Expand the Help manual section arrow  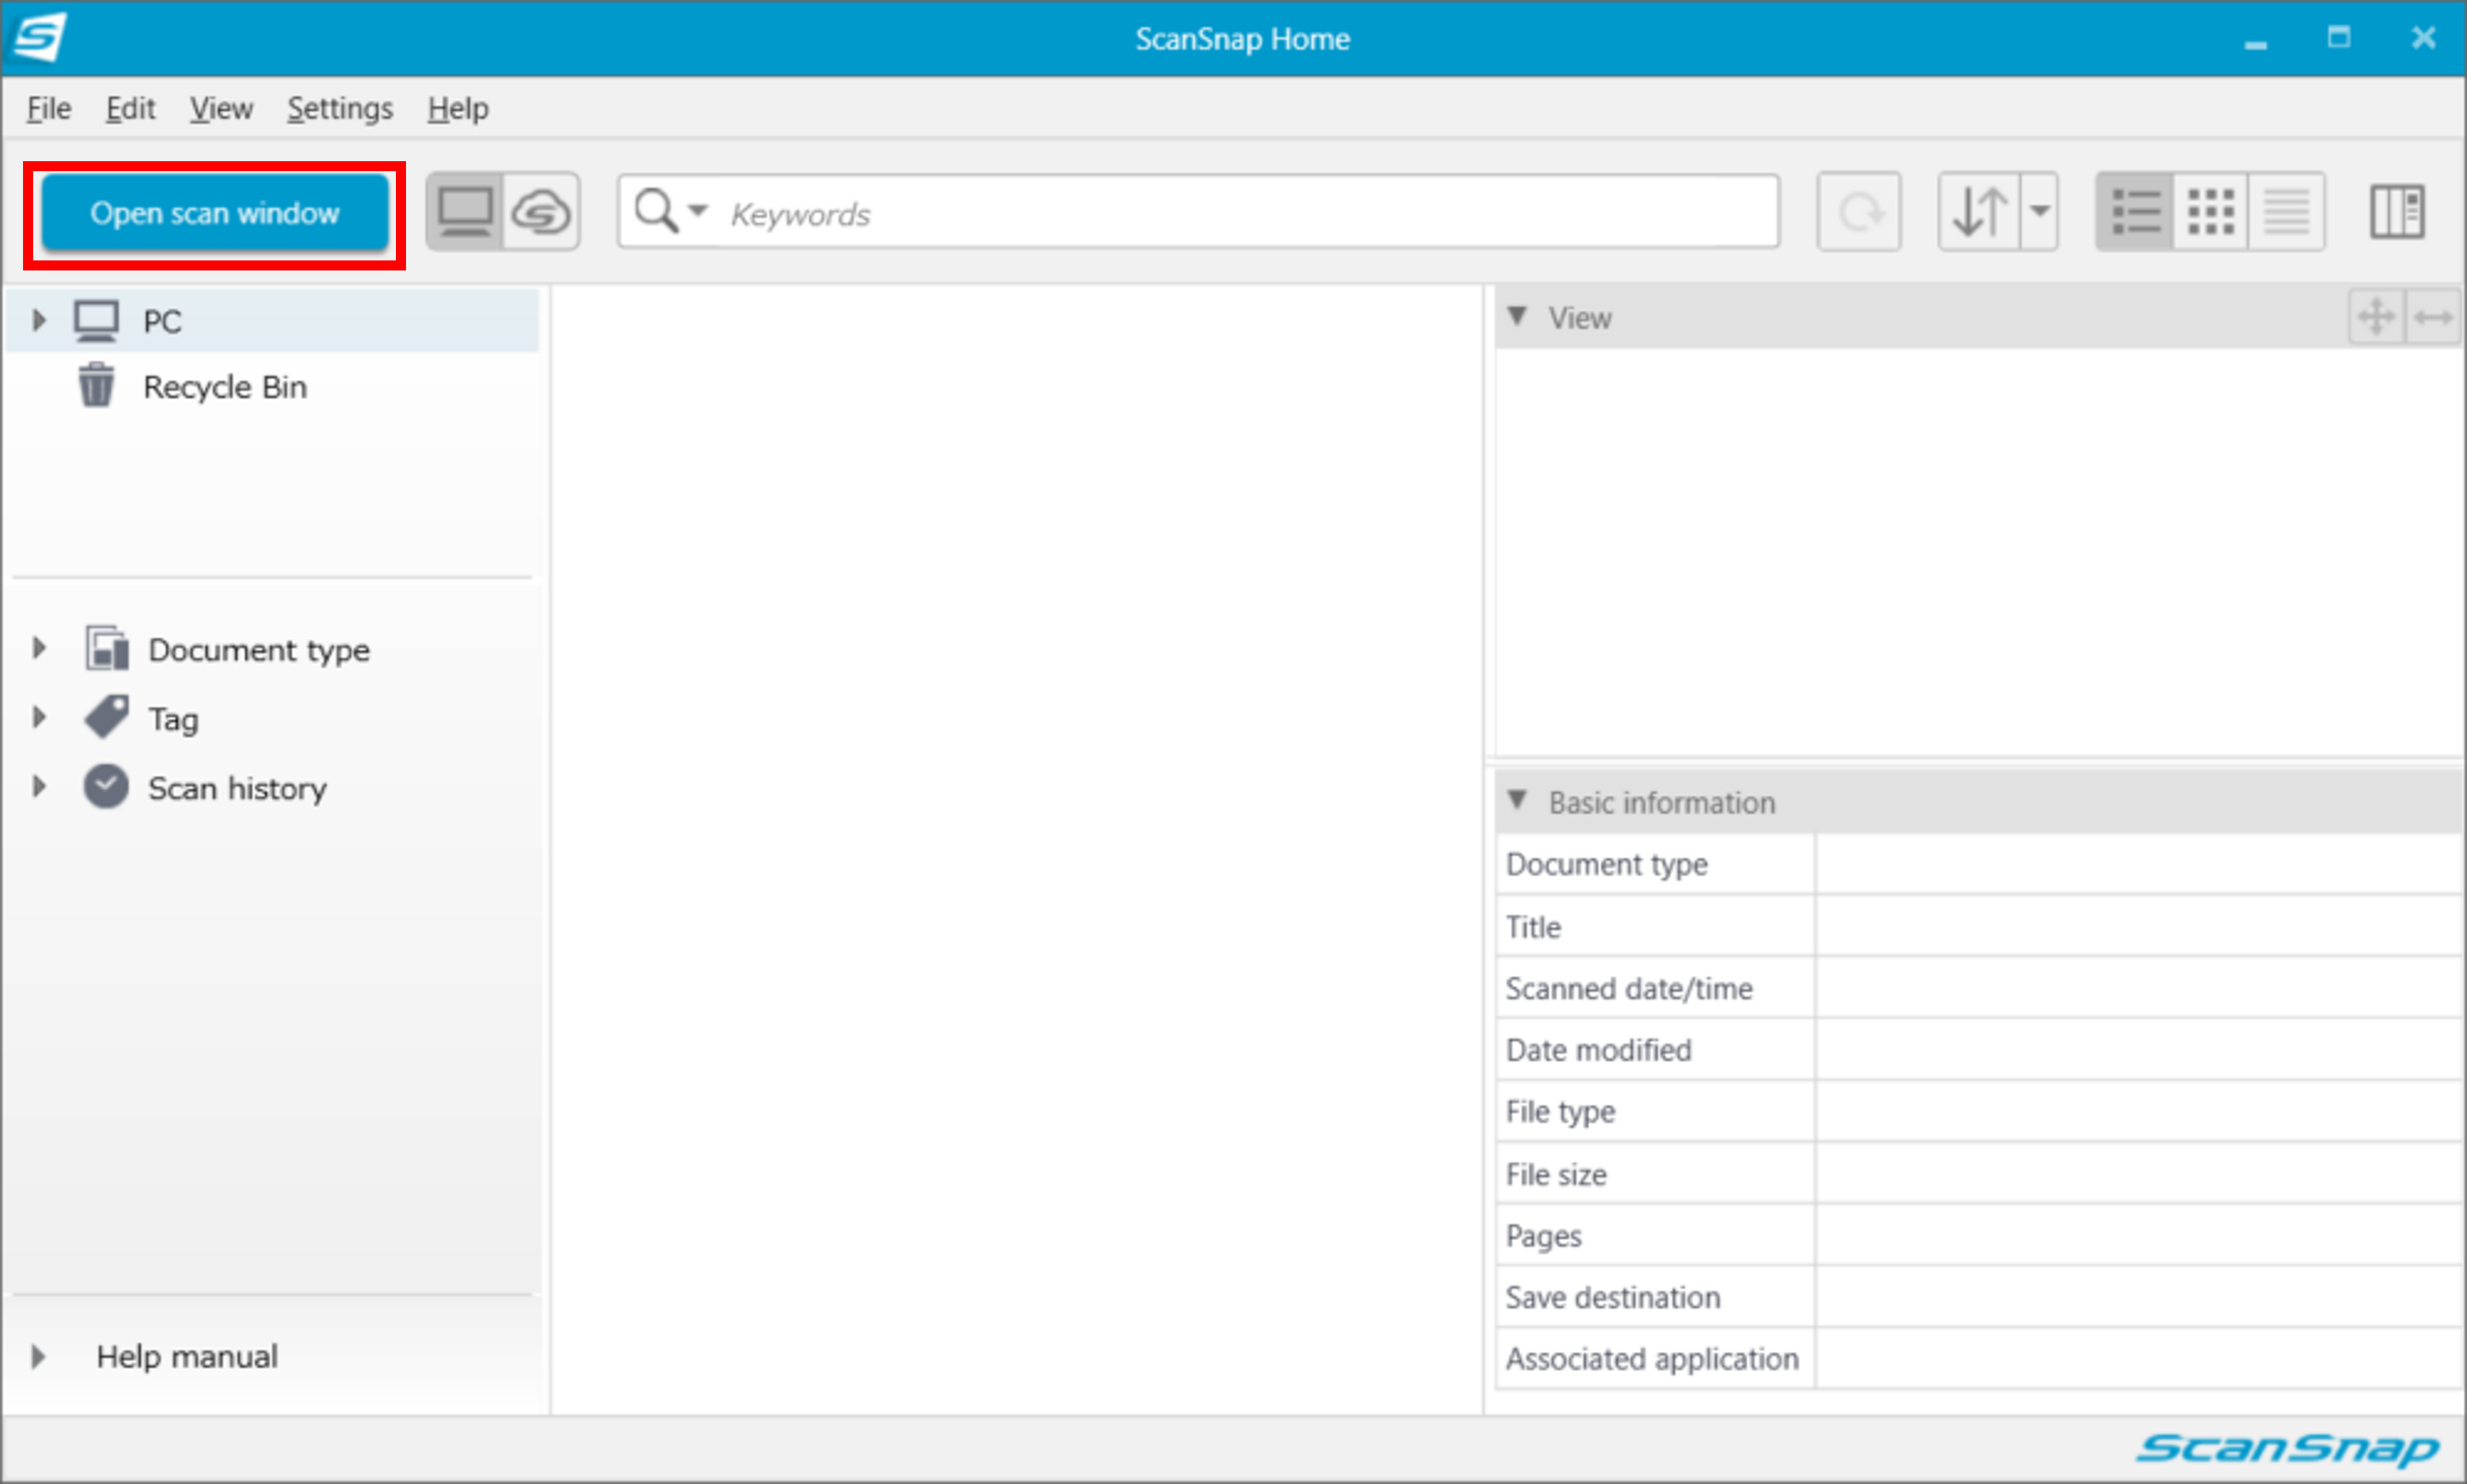click(x=39, y=1357)
